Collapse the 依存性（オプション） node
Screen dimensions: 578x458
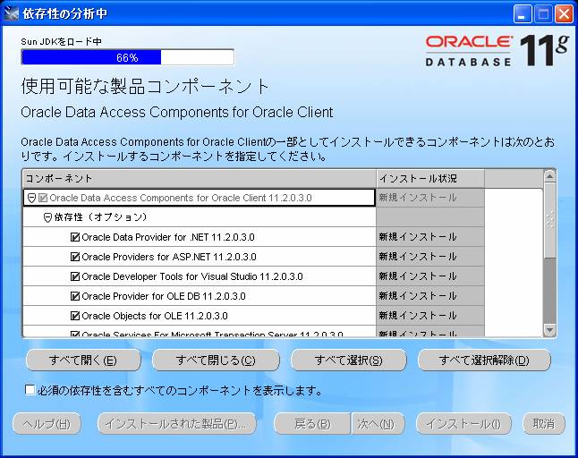point(47,217)
